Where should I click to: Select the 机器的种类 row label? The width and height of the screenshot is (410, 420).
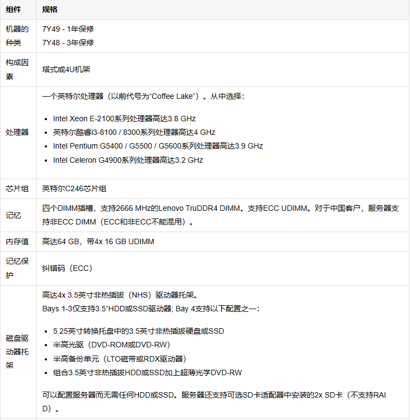17,36
